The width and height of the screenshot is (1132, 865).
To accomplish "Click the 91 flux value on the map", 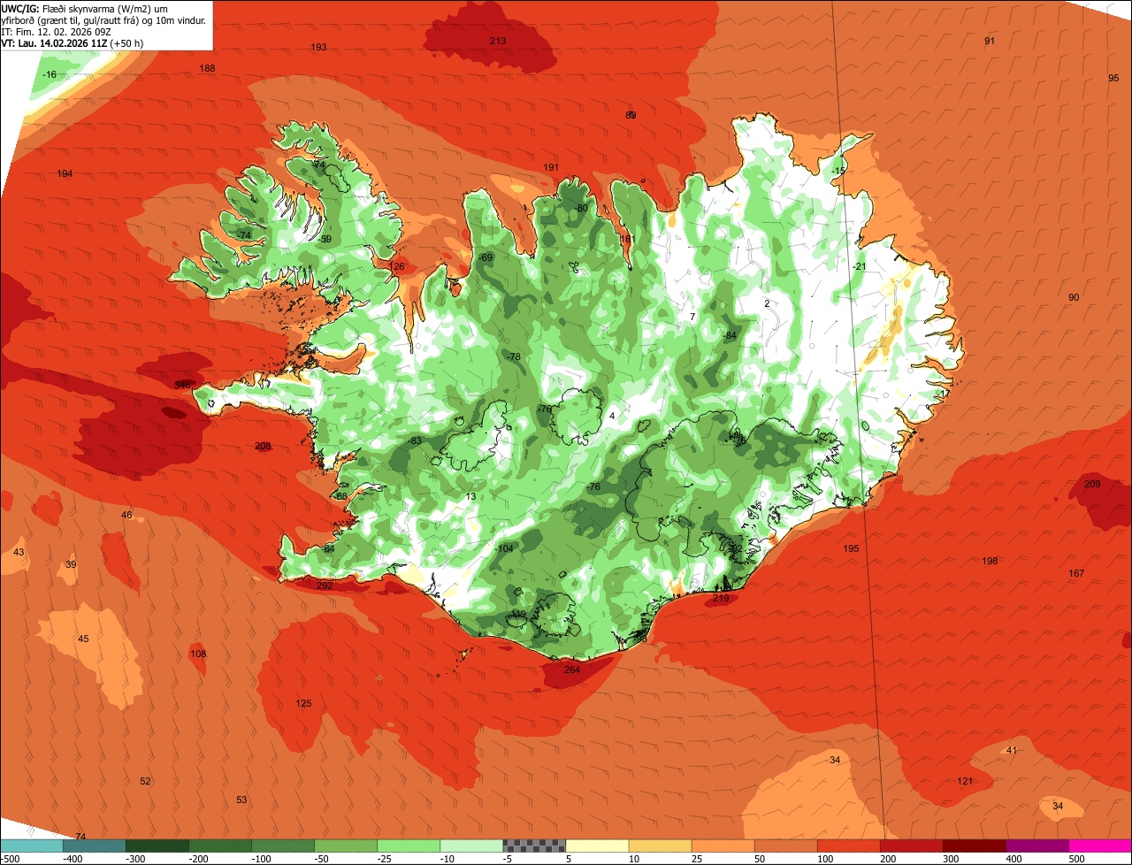I will point(990,41).
